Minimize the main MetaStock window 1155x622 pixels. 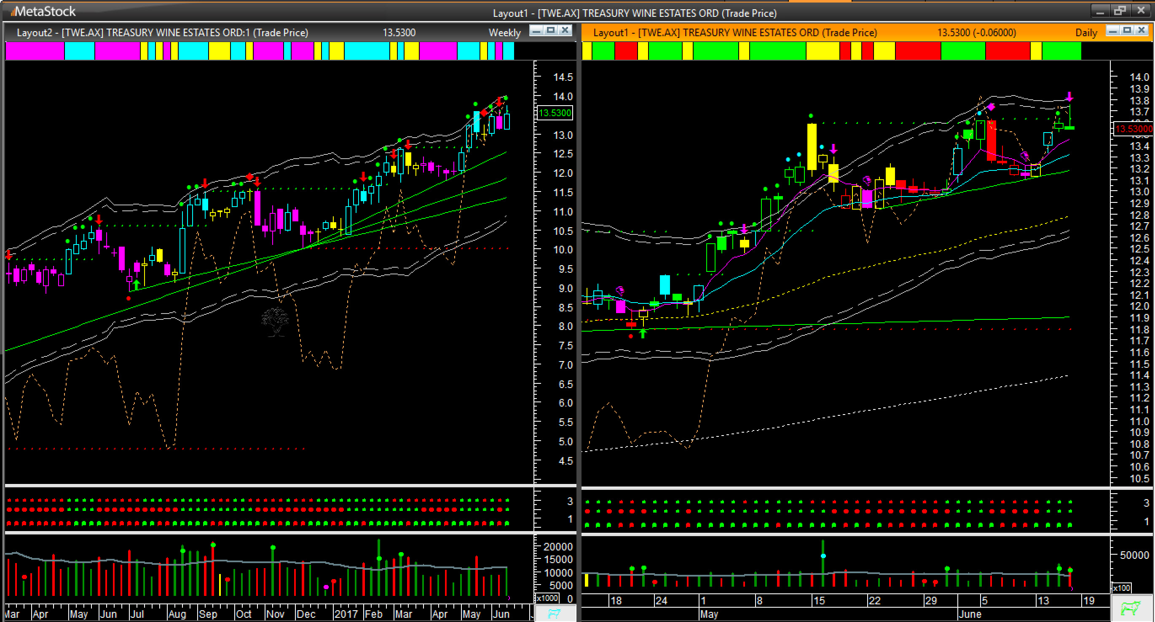[1100, 11]
